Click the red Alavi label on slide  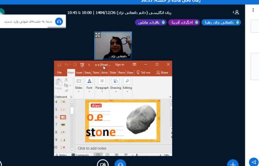coord(96,105)
